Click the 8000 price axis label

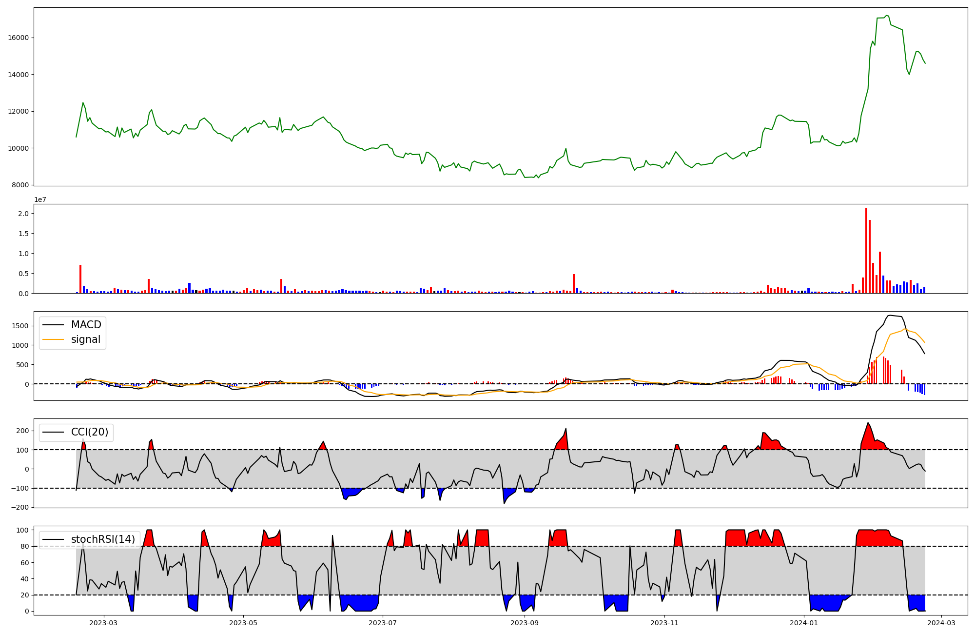pos(21,185)
